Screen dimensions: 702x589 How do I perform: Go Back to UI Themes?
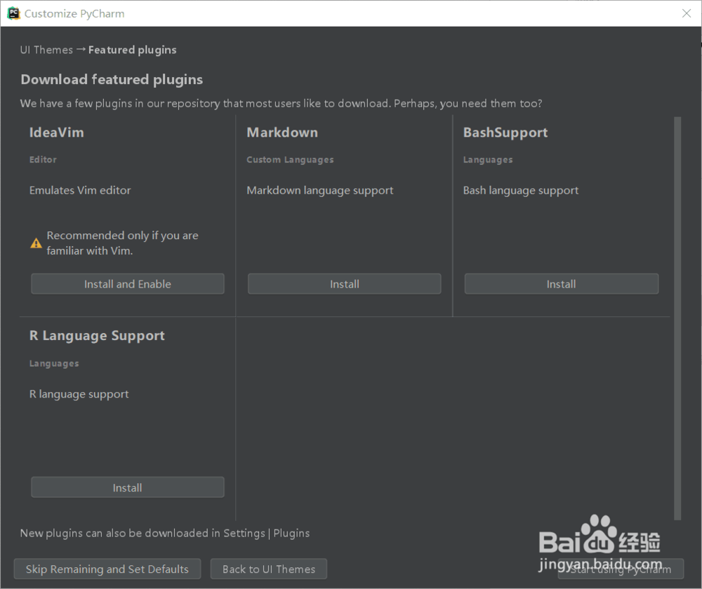269,569
